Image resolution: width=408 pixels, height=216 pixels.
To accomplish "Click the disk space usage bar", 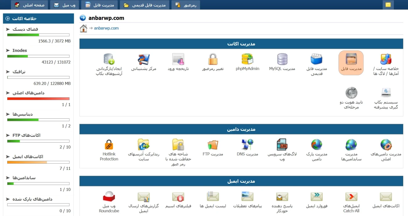I will coord(38,35).
